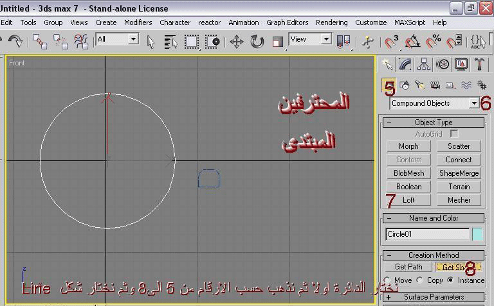Open the Modify command panel tab
Viewport: 494px width, 306px height.
coord(405,64)
